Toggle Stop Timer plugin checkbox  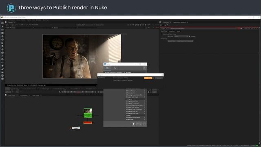[126, 120]
